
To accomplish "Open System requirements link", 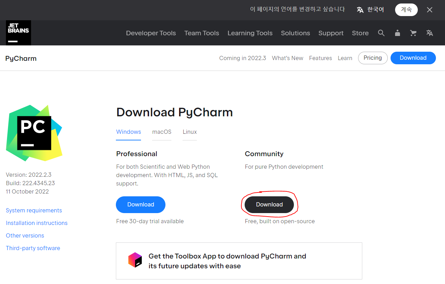I will pyautogui.click(x=34, y=210).
